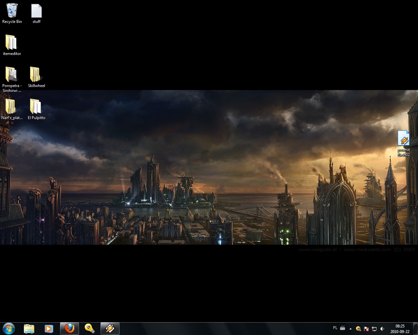The width and height of the screenshot is (418, 335).
Task: Open the PL input language selector
Action: coord(335,328)
